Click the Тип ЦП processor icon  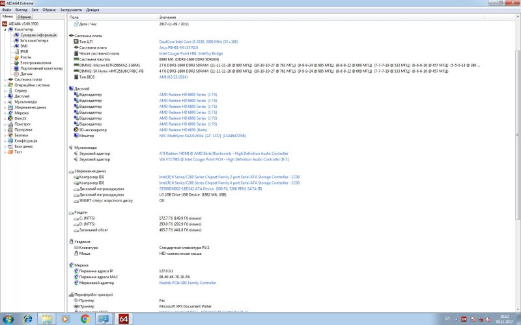tap(76, 42)
